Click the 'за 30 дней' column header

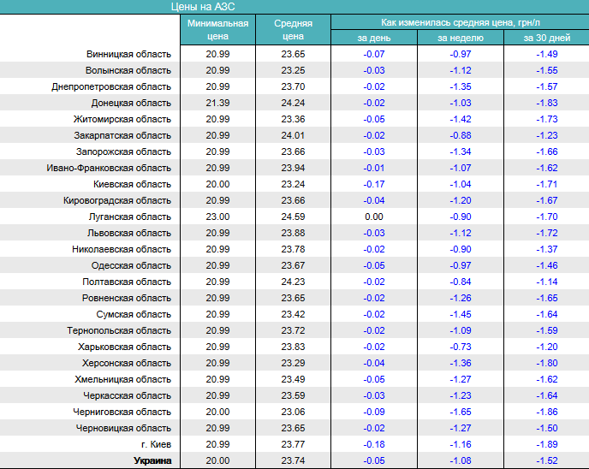pyautogui.click(x=546, y=38)
